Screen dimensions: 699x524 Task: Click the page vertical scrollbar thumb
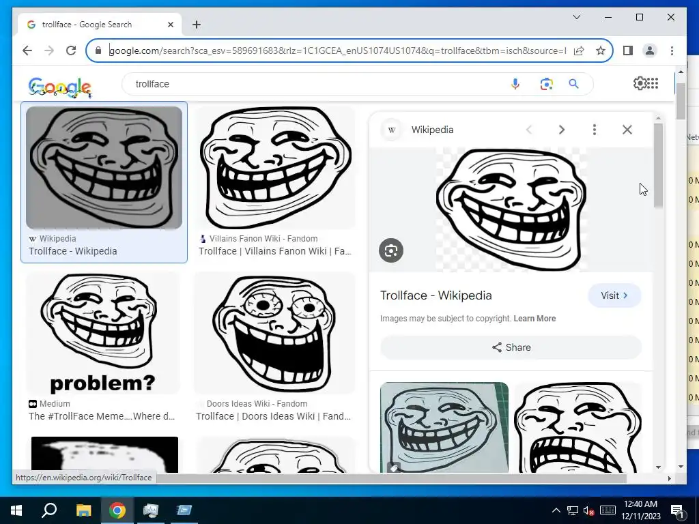681,101
